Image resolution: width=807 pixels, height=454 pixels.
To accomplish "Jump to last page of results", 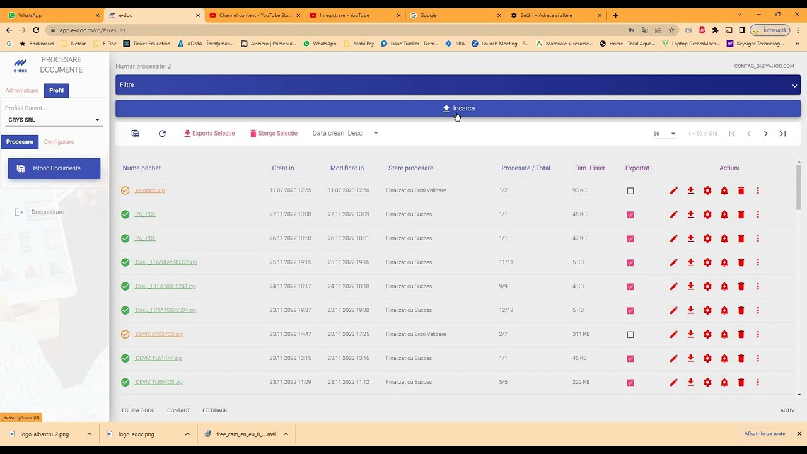I will pyautogui.click(x=782, y=134).
